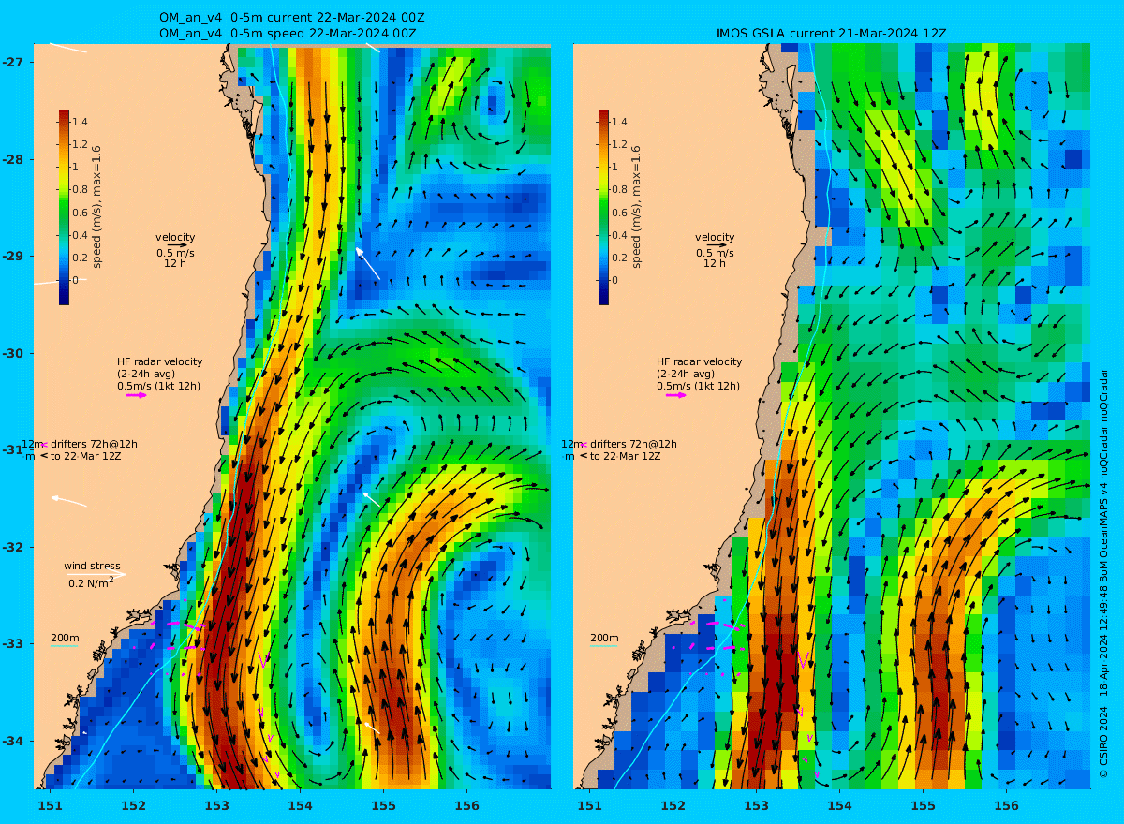Viewport: 1124px width, 824px height.
Task: Click the '0.2 N/m²' wind stress value
Action: (x=92, y=582)
